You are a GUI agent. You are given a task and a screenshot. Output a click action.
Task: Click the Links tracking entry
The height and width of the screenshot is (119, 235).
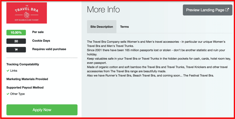(14, 70)
